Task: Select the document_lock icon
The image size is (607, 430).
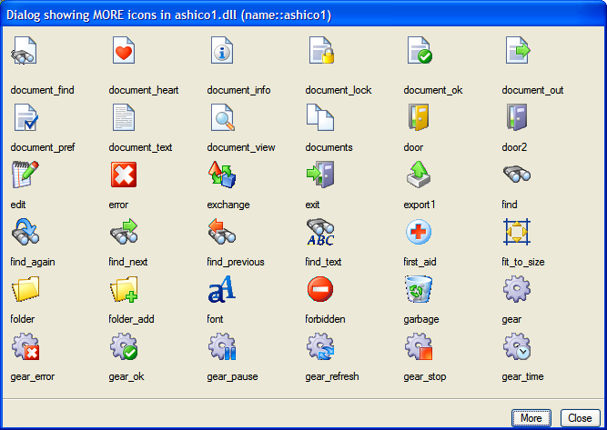Action: click(x=320, y=53)
